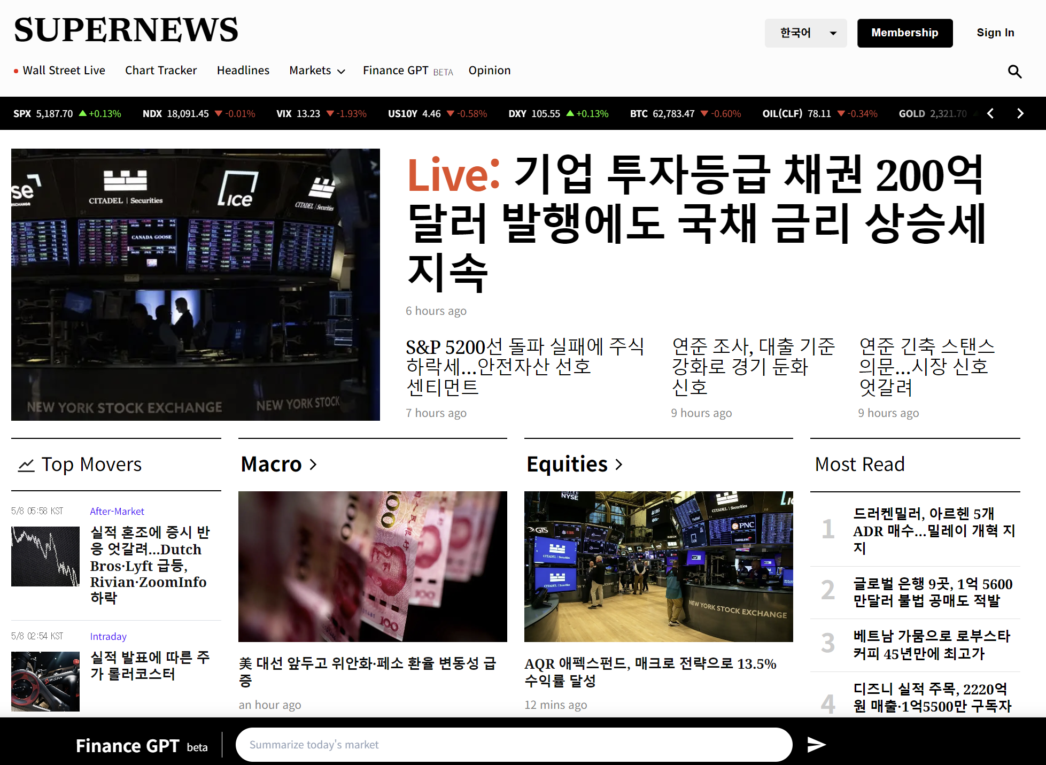Open the NYSE trading floor hero image
Viewport: 1046px width, 765px height.
(x=196, y=284)
